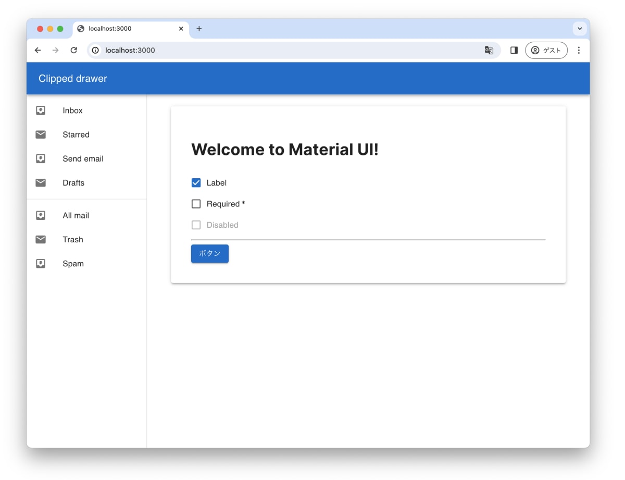Open All mail in the drawer
625x480 pixels.
coord(86,215)
